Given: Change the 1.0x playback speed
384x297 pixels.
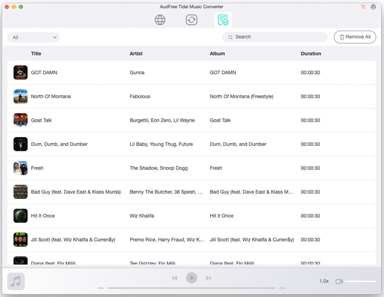Looking at the screenshot, I should click(x=324, y=281).
